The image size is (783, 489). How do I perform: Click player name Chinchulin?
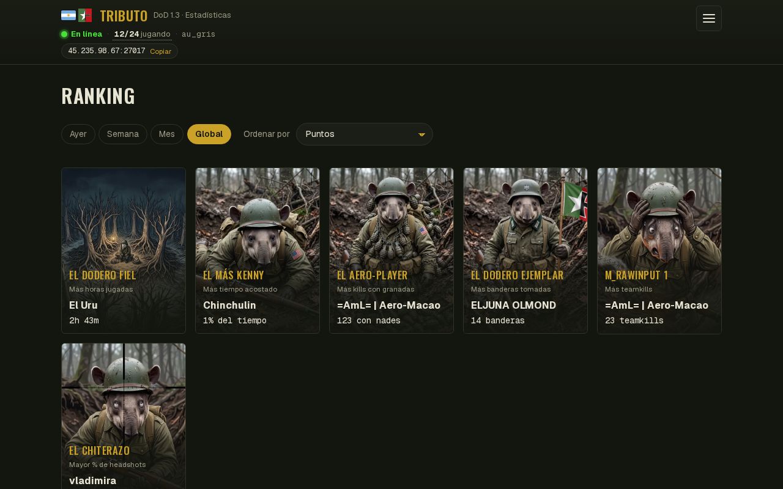[229, 305]
